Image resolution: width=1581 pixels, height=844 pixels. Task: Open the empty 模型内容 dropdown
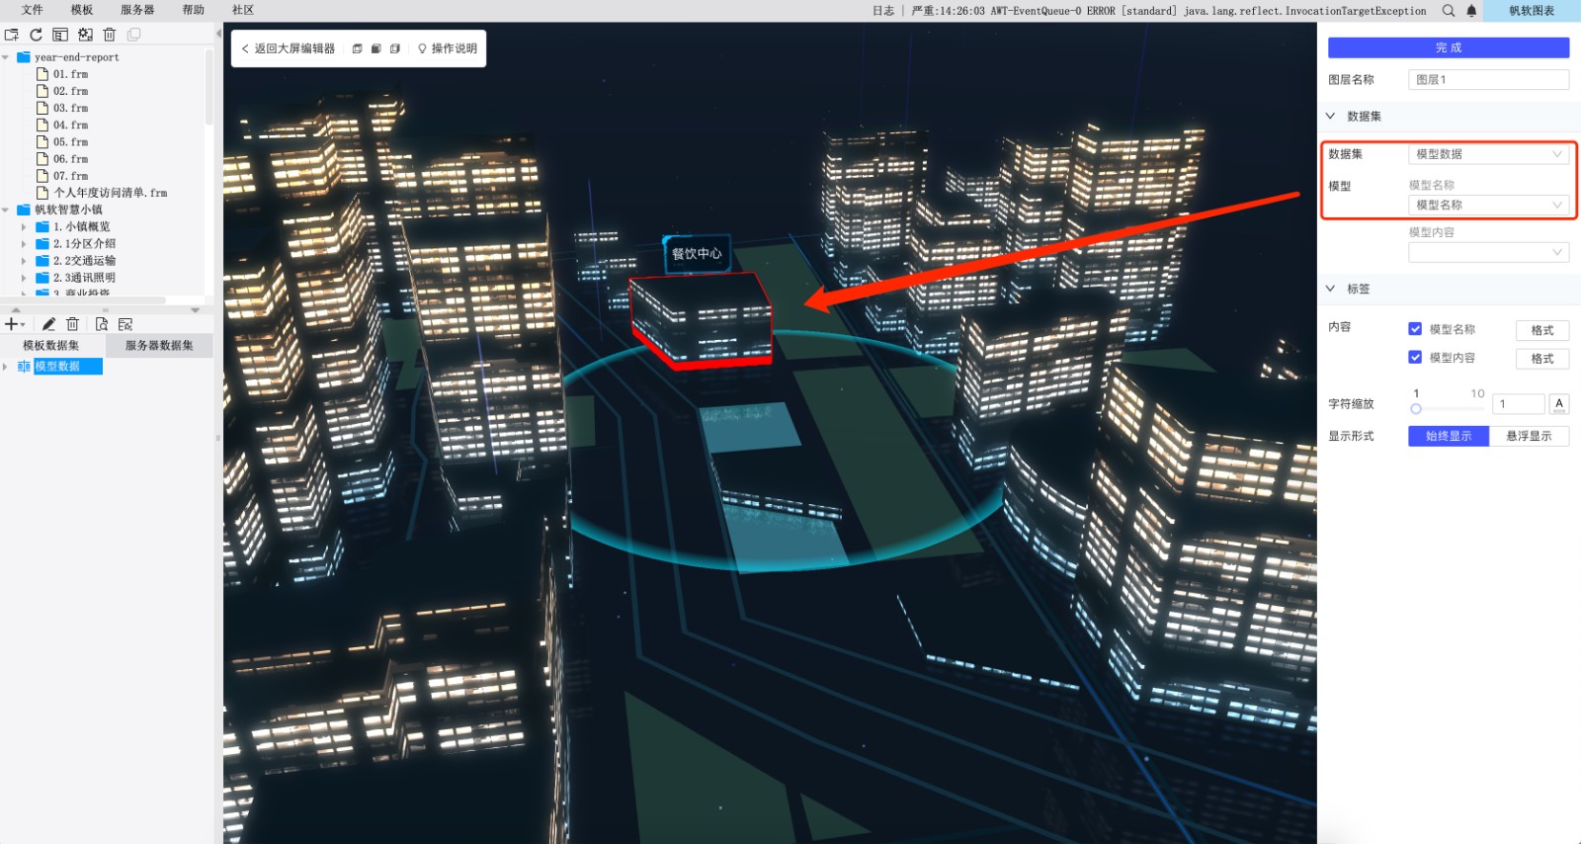[1488, 252]
